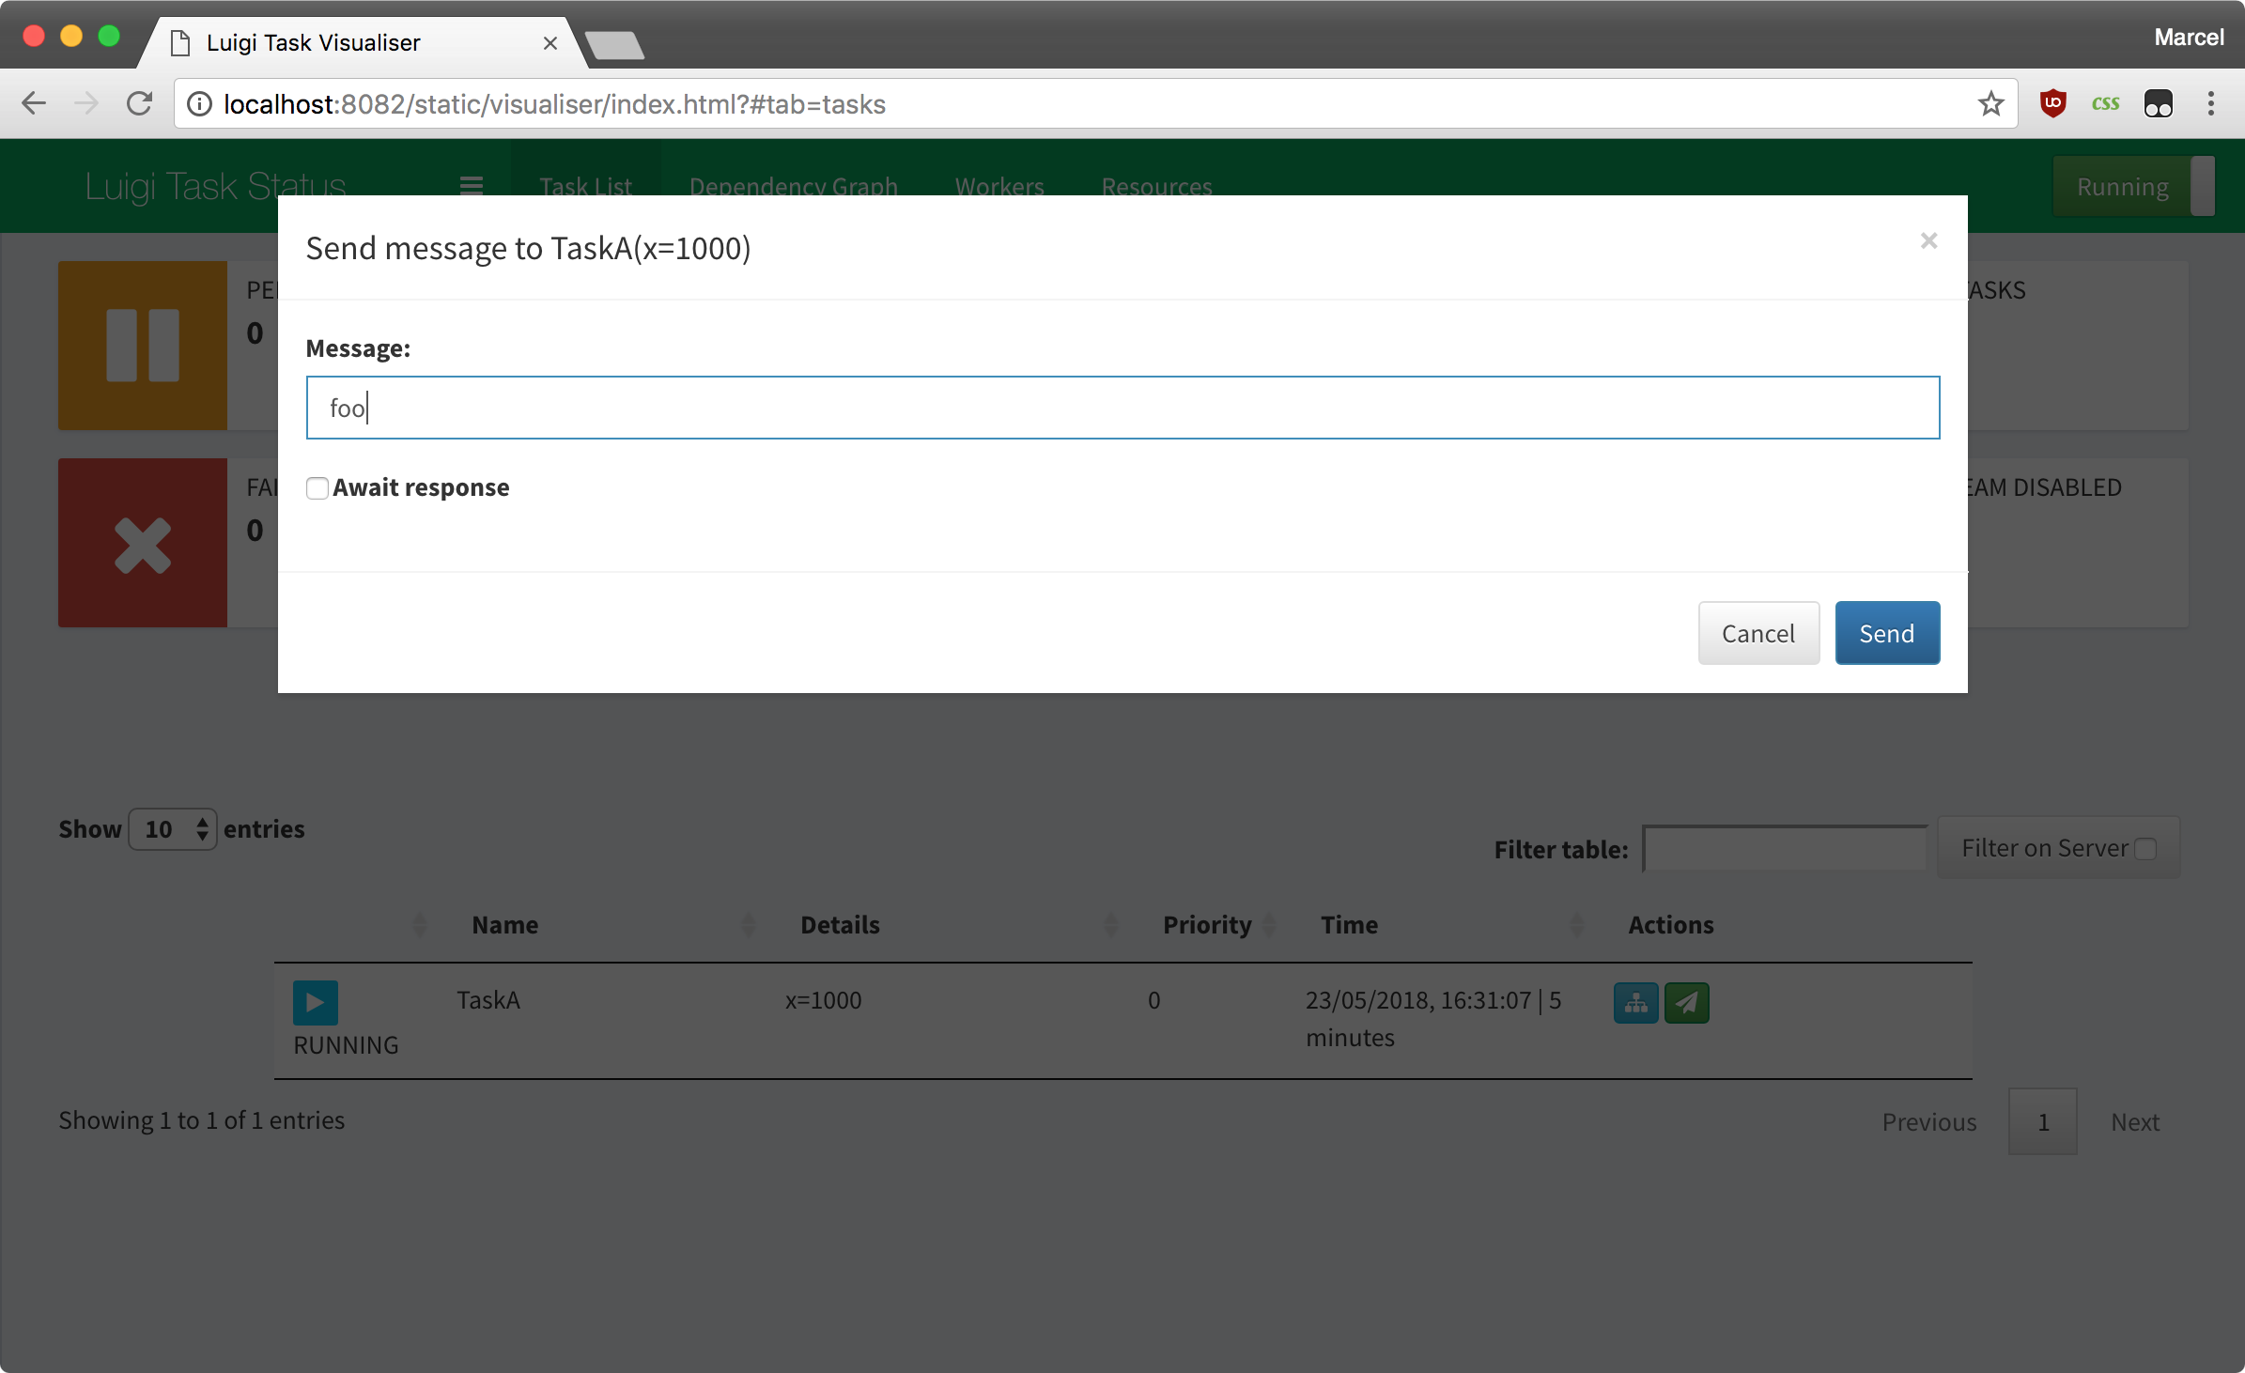Sort table by Priority column
Viewport: 2245px width, 1373px height.
1207,925
